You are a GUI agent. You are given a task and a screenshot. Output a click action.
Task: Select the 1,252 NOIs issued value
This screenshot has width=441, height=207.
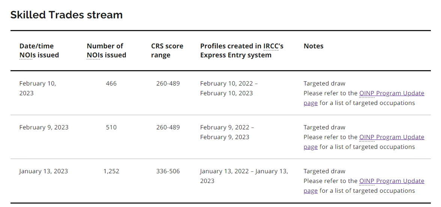point(111,171)
